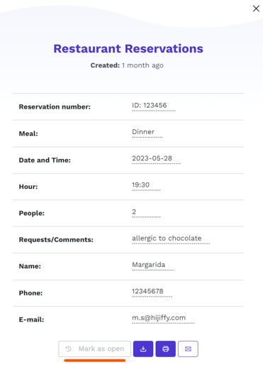The image size is (263, 367).
Task: Close the reservation dialog with the X
Action: tap(256, 9)
